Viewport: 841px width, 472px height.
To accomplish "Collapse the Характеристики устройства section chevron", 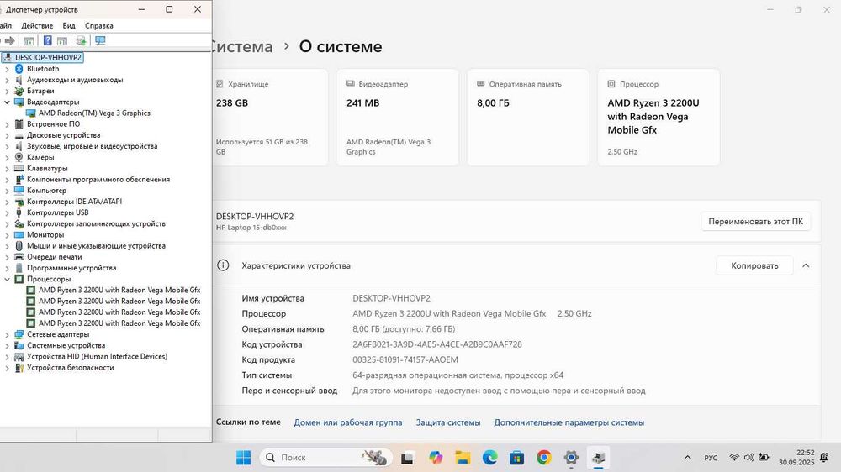I will click(x=806, y=265).
